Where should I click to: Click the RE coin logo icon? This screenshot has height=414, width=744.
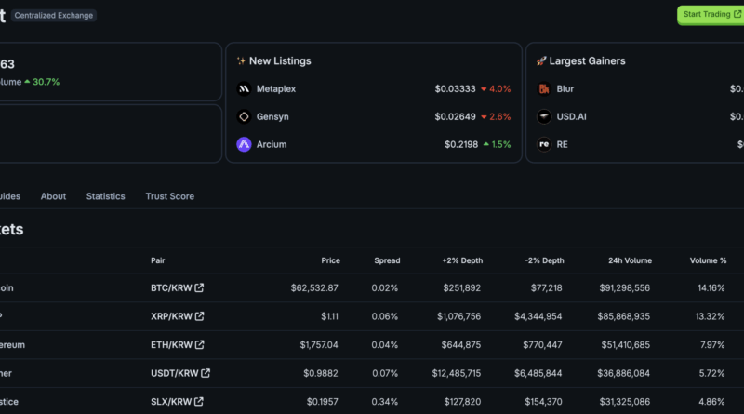point(544,144)
